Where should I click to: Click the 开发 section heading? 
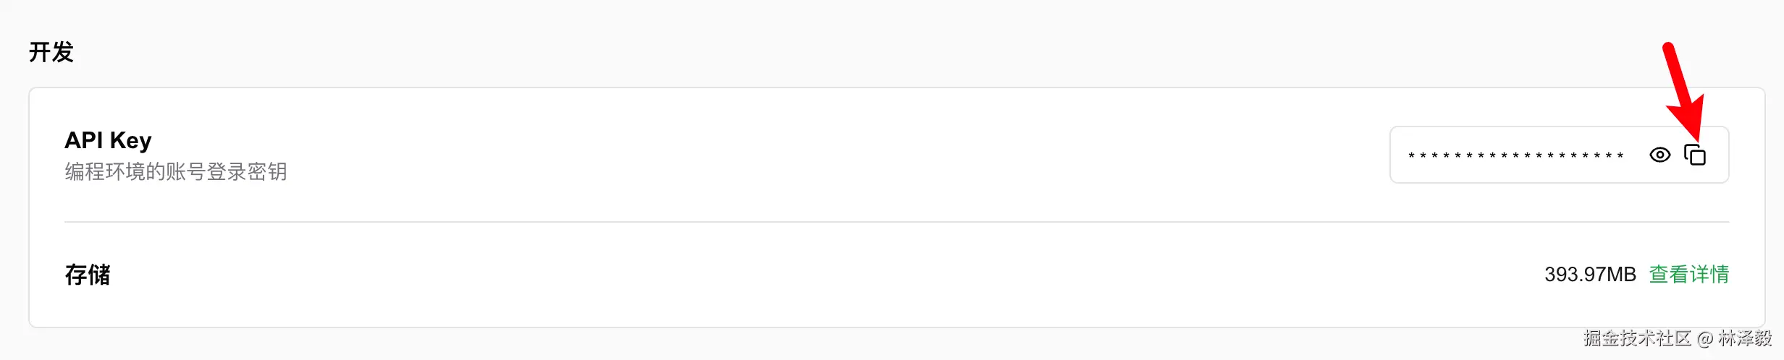51,52
